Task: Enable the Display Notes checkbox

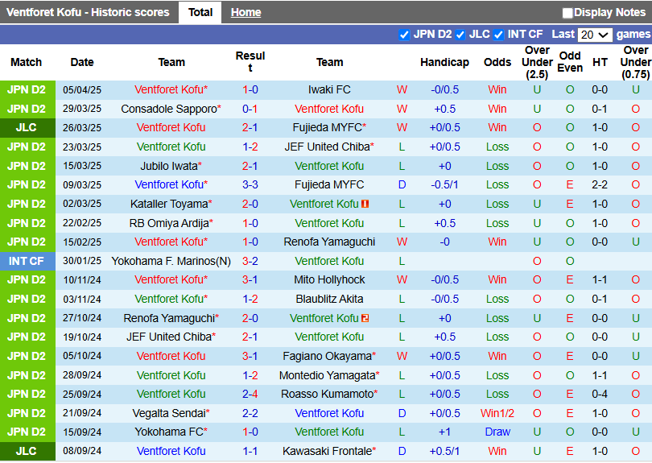Action: tap(567, 13)
